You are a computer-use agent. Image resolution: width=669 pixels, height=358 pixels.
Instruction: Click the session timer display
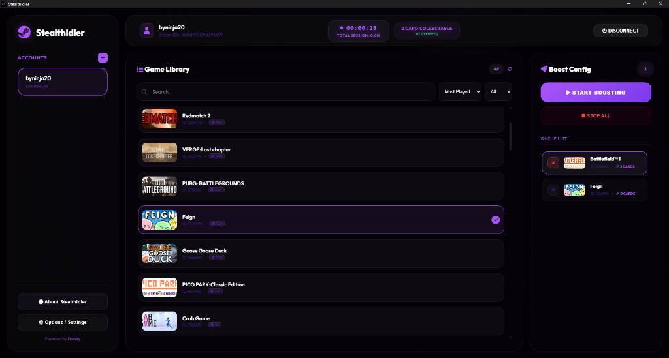tap(359, 31)
